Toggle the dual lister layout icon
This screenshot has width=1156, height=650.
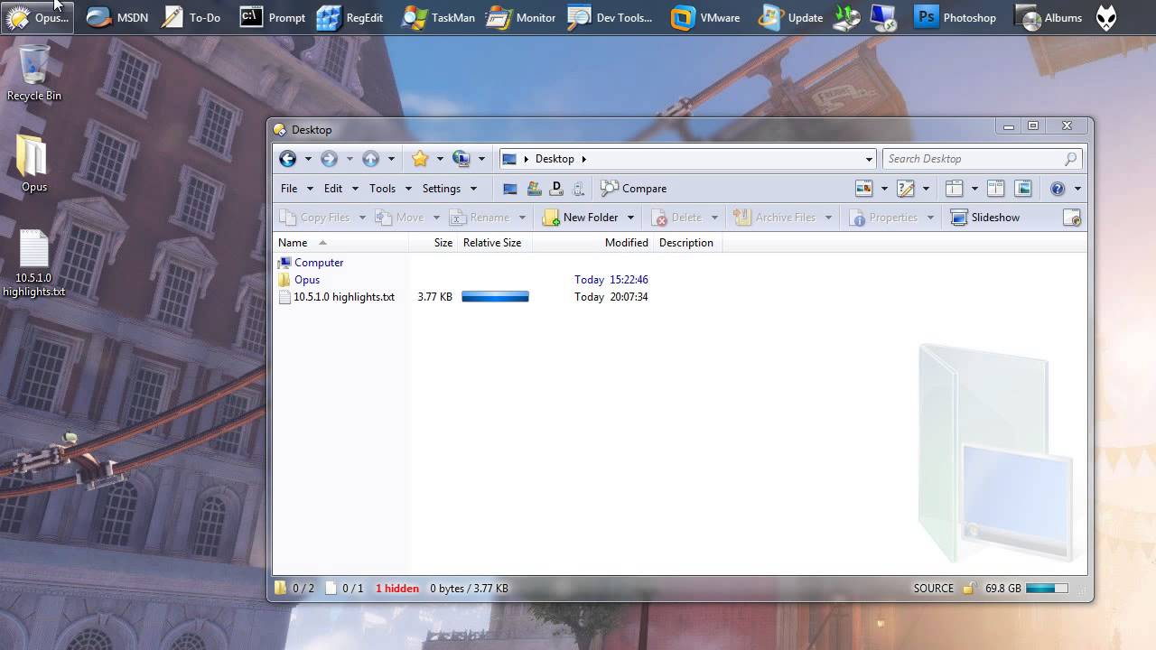tap(995, 189)
